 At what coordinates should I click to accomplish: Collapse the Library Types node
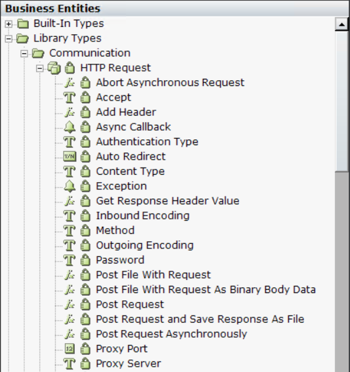(9, 39)
